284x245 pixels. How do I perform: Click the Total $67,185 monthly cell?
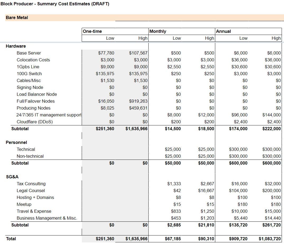(173, 239)
